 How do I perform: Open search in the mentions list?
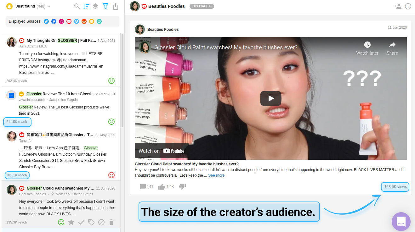click(77, 6)
